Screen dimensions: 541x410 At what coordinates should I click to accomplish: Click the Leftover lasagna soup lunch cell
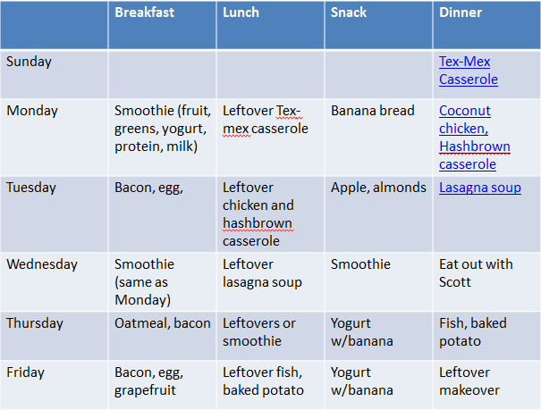270,282
